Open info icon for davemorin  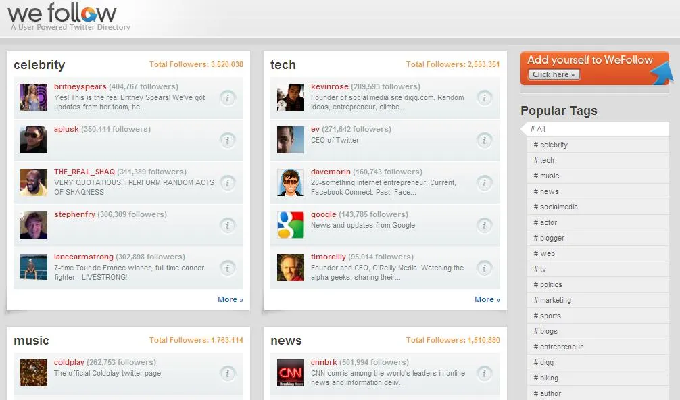tap(484, 183)
